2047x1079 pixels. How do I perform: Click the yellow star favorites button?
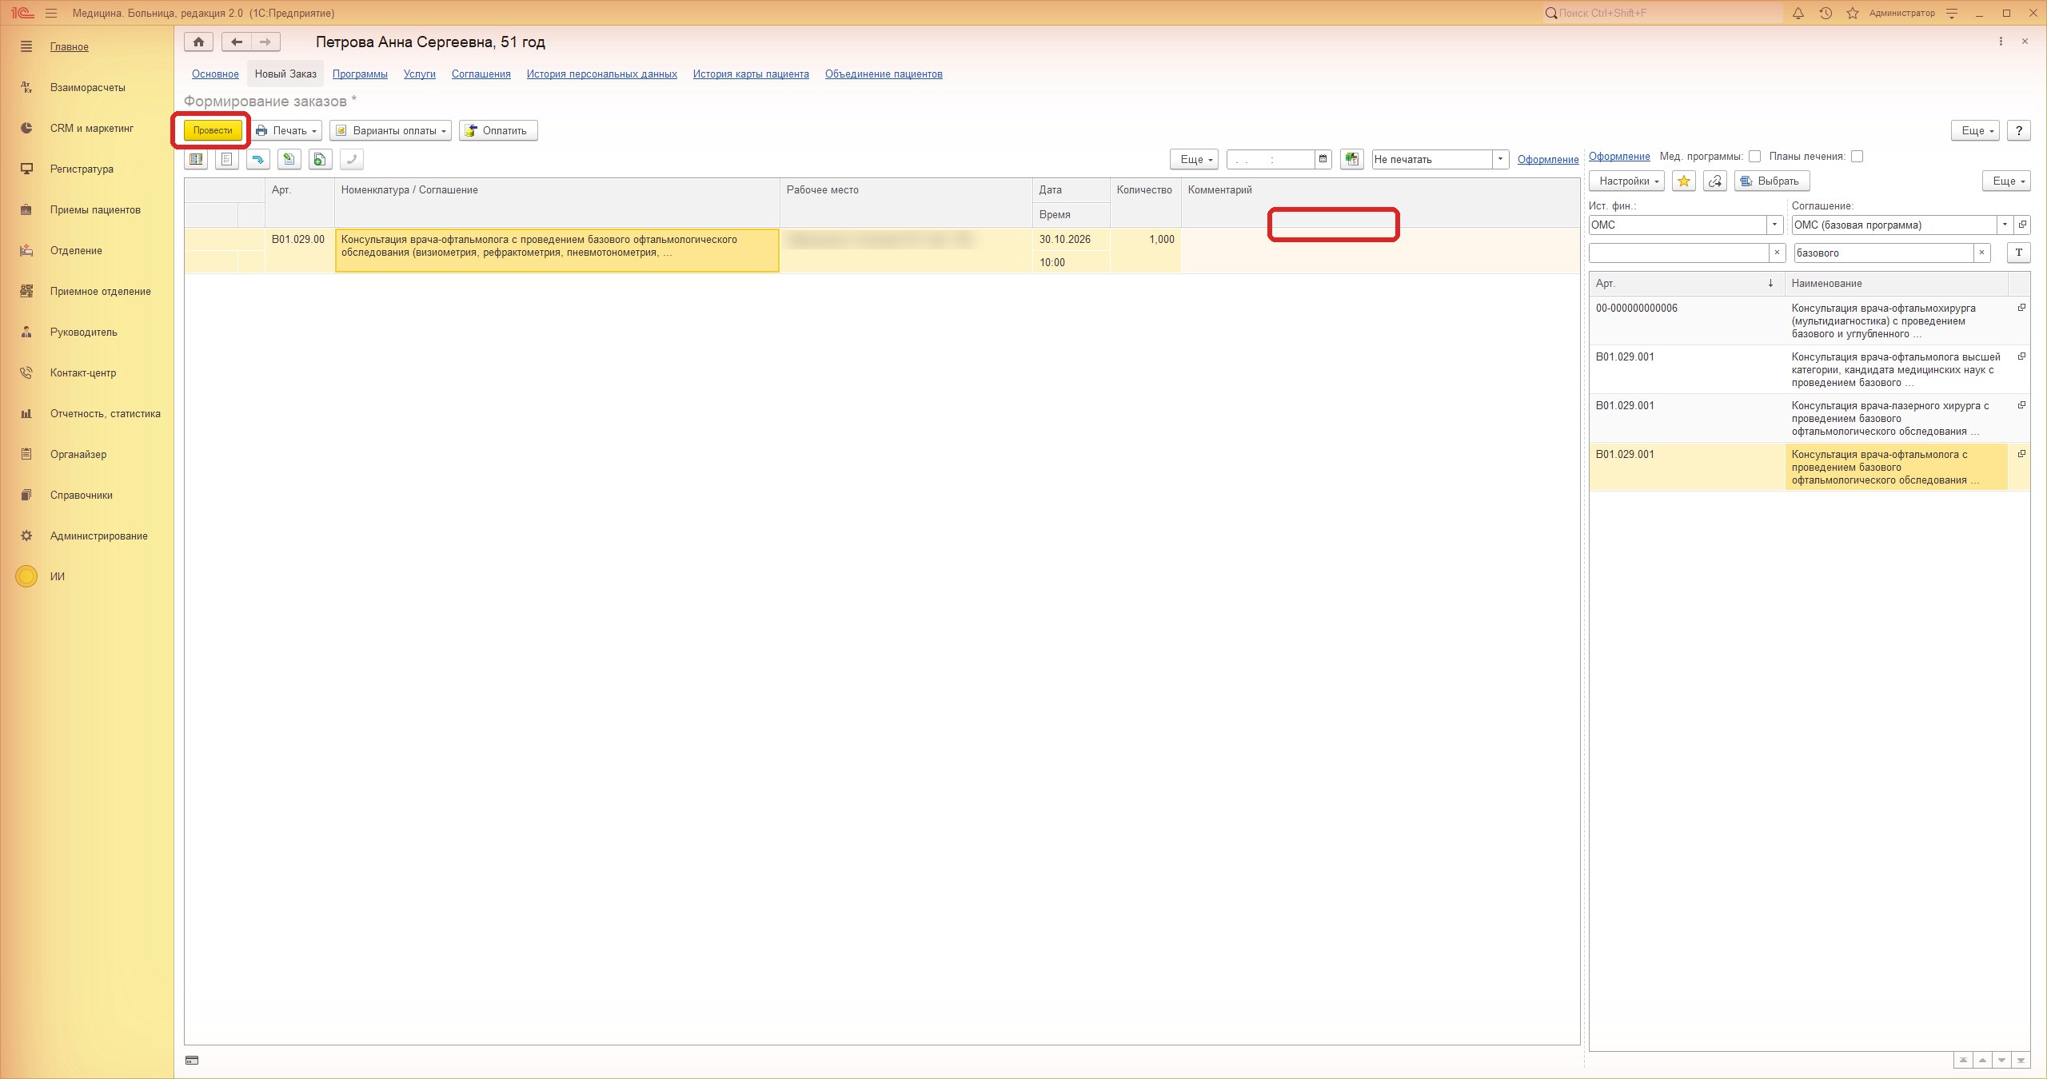(x=1684, y=181)
